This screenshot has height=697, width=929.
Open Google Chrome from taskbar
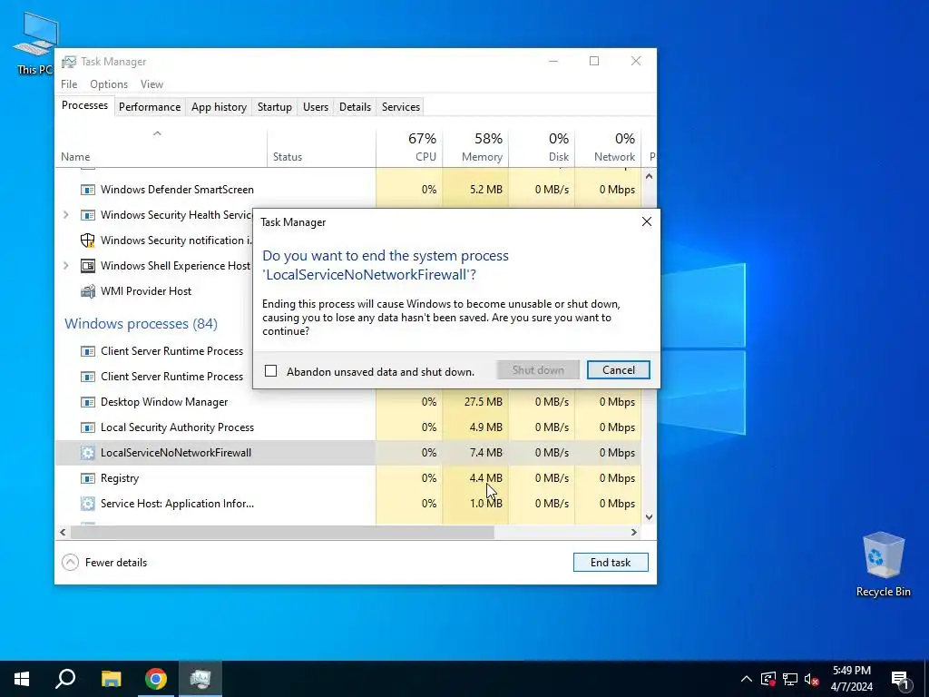pos(156,679)
